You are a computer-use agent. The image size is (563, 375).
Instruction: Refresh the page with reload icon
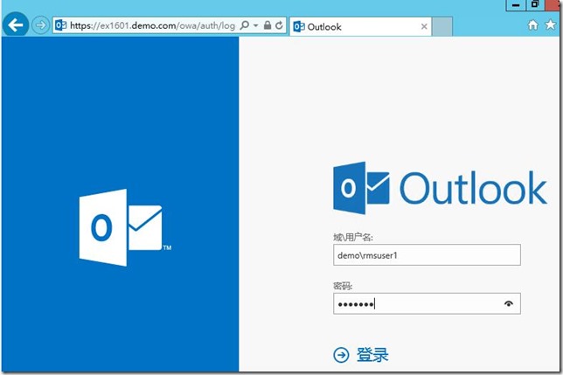pyautogui.click(x=279, y=25)
